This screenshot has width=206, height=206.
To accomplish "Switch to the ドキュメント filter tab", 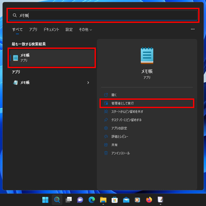I will point(51,30).
